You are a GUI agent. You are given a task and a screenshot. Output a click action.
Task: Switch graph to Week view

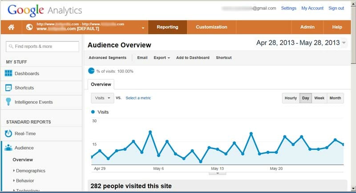319,98
